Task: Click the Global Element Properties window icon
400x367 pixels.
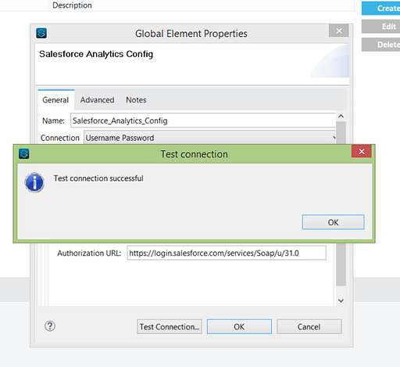Action: coord(41,33)
